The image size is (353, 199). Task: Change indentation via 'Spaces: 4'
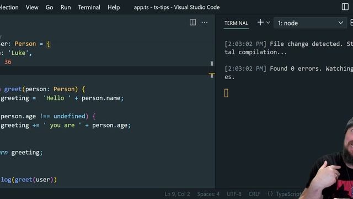coord(208,194)
